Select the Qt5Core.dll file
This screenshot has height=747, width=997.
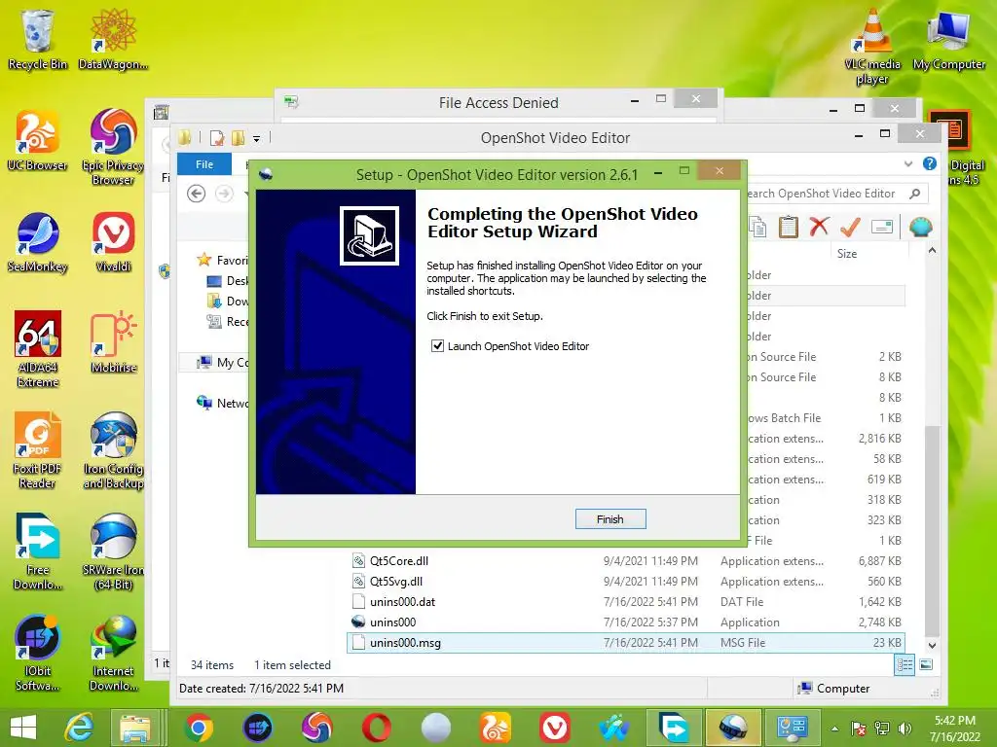[x=398, y=561]
